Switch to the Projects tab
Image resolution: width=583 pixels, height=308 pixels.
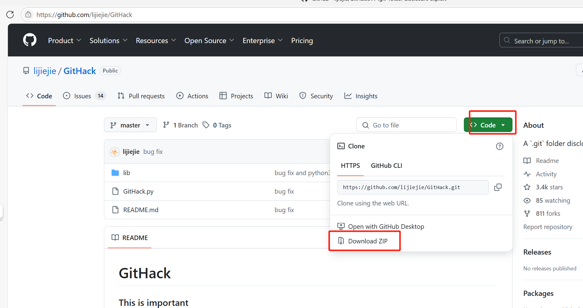point(236,96)
